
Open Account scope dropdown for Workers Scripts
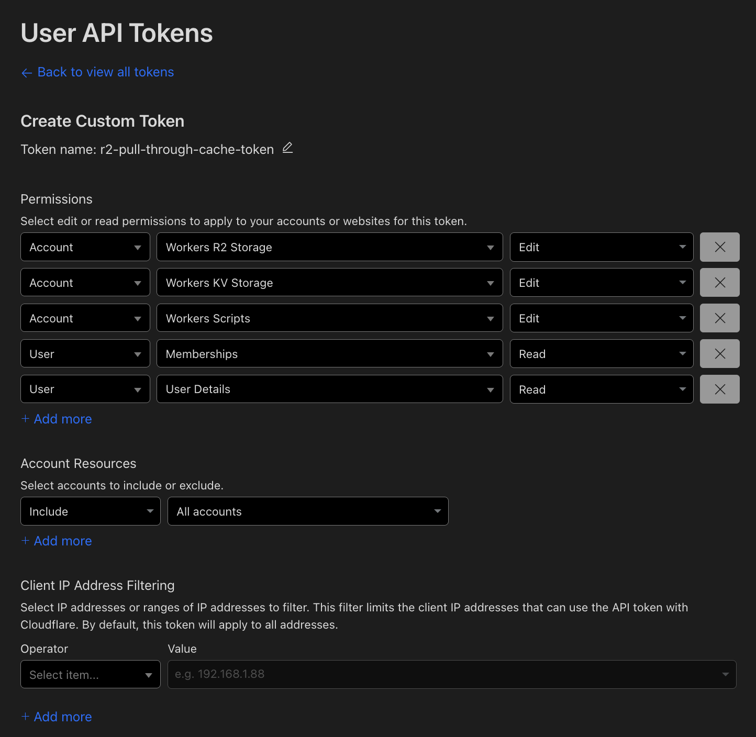pyautogui.click(x=85, y=318)
